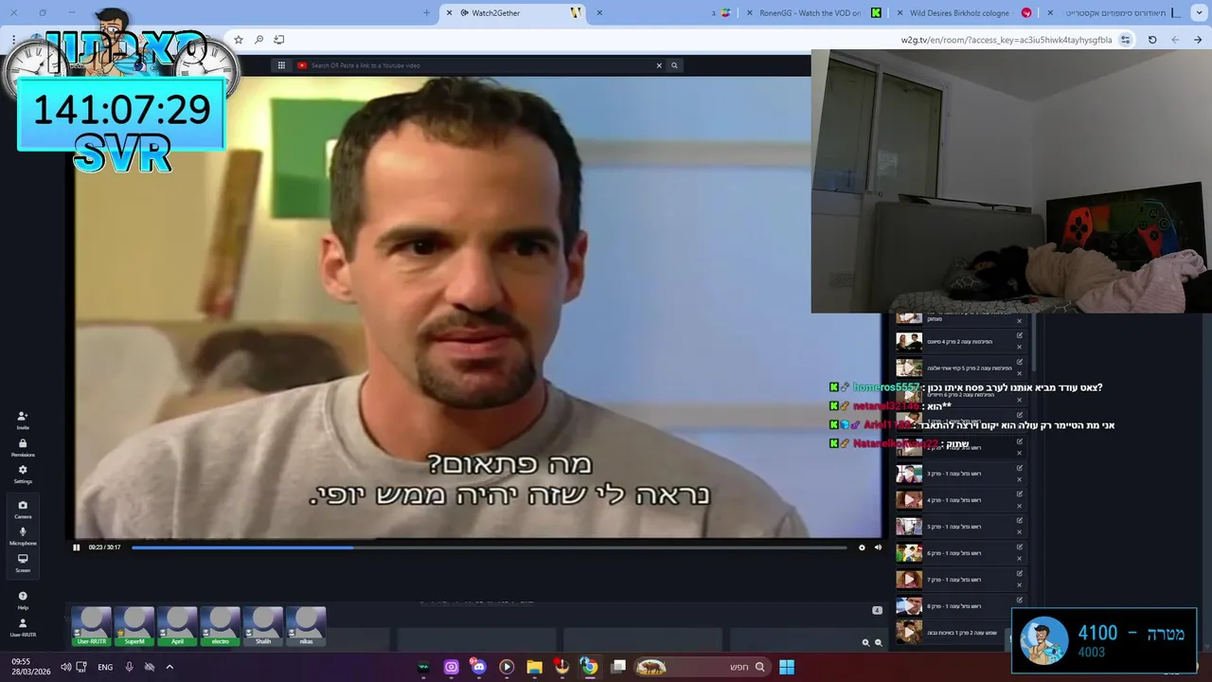Viewport: 1212px width, 682px height.
Task: Open the Invite panel in the sidebar
Action: tap(23, 420)
